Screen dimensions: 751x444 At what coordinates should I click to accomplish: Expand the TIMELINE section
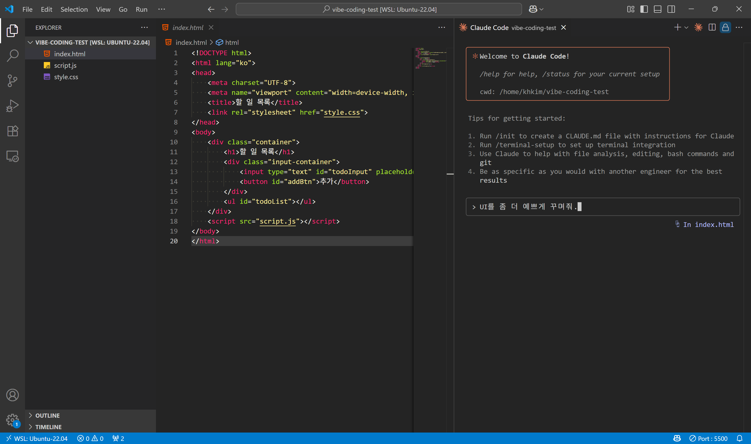coord(48,427)
